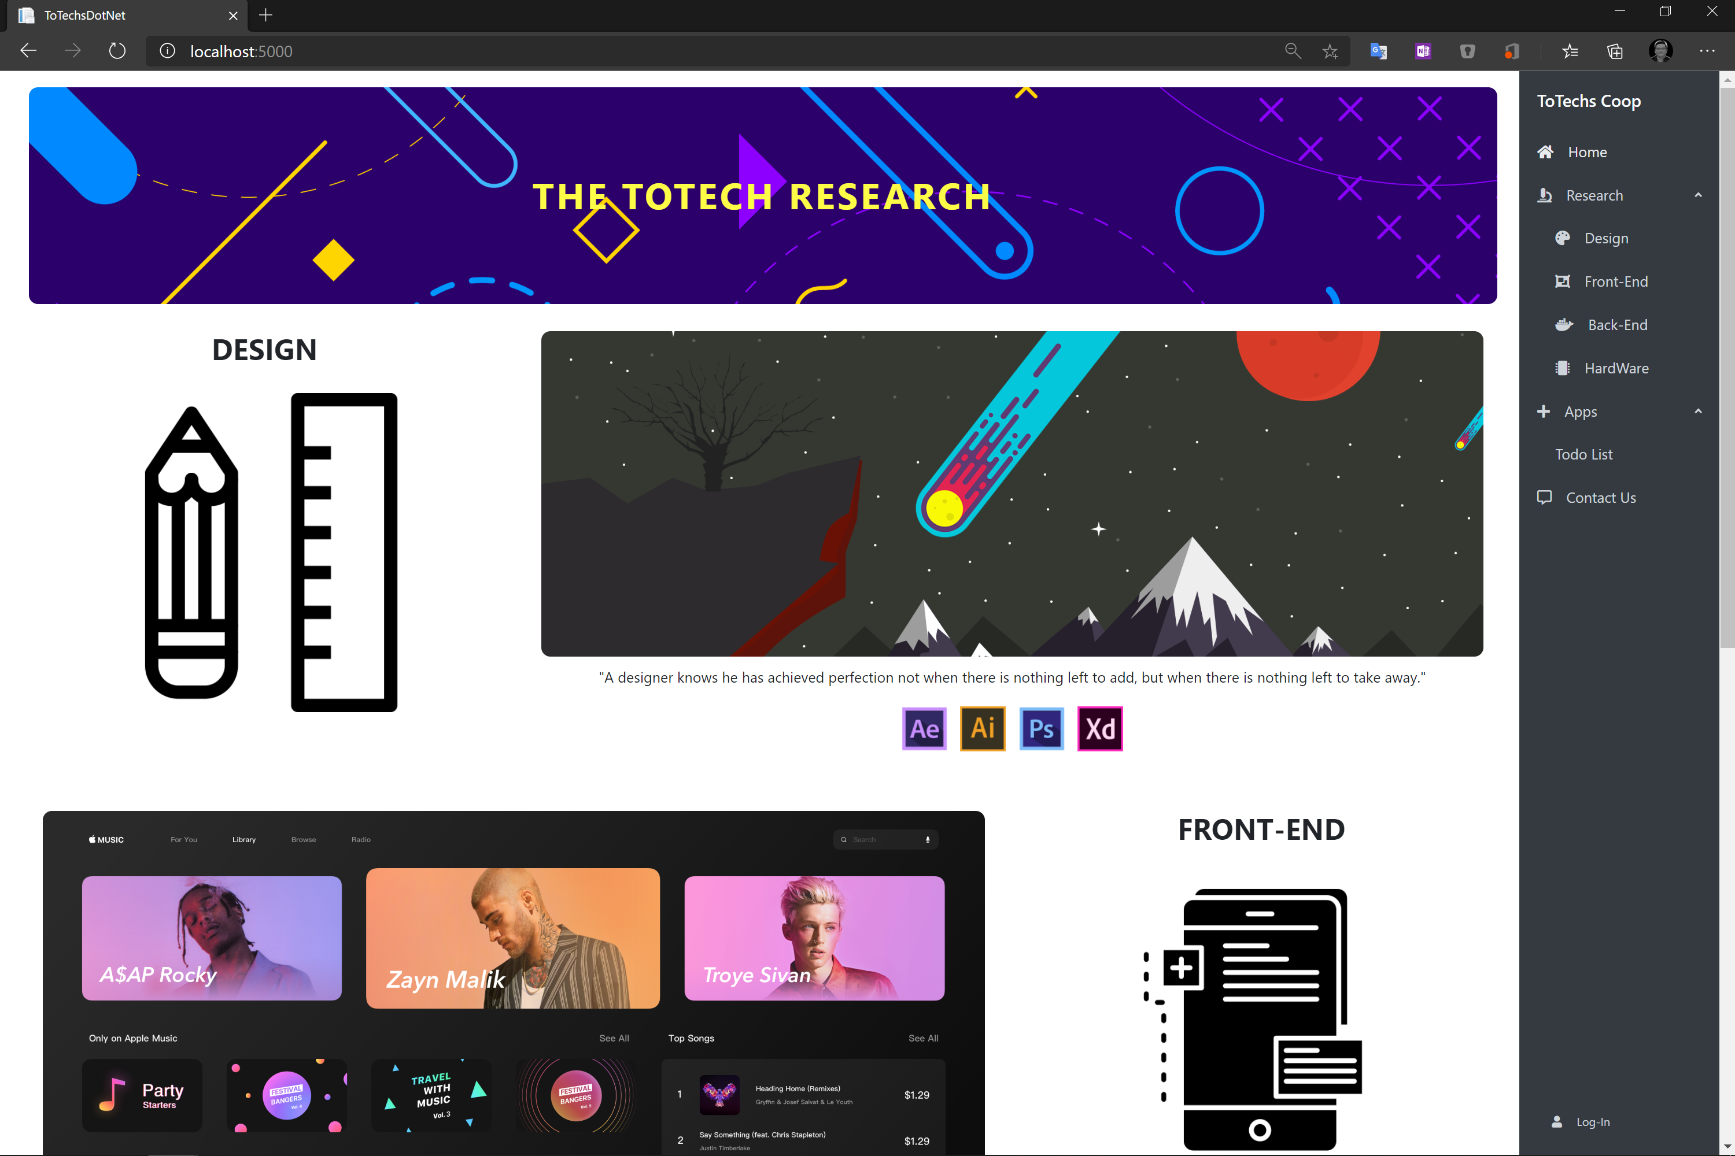Click the browser favorites star icon

(1330, 51)
